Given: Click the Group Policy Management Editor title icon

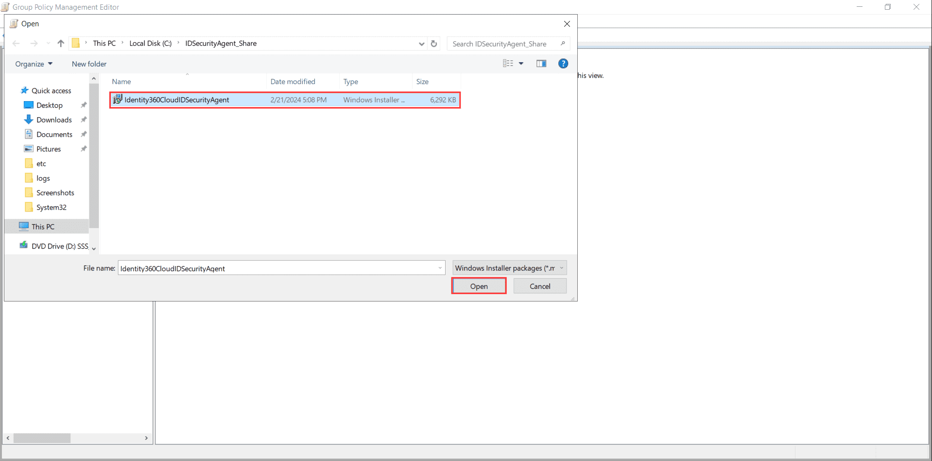Looking at the screenshot, I should pos(5,7).
